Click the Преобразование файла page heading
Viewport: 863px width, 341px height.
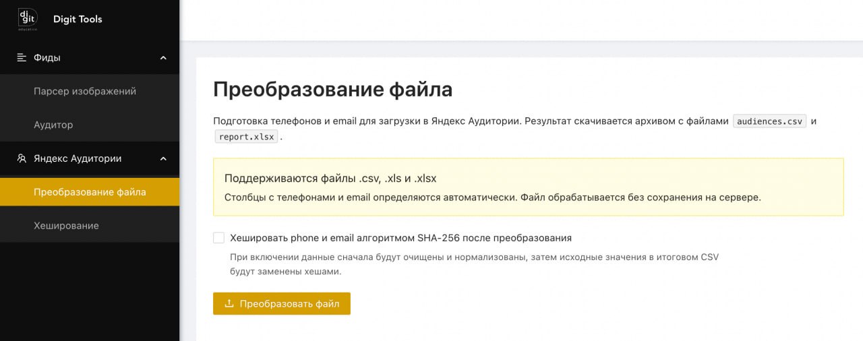point(332,90)
